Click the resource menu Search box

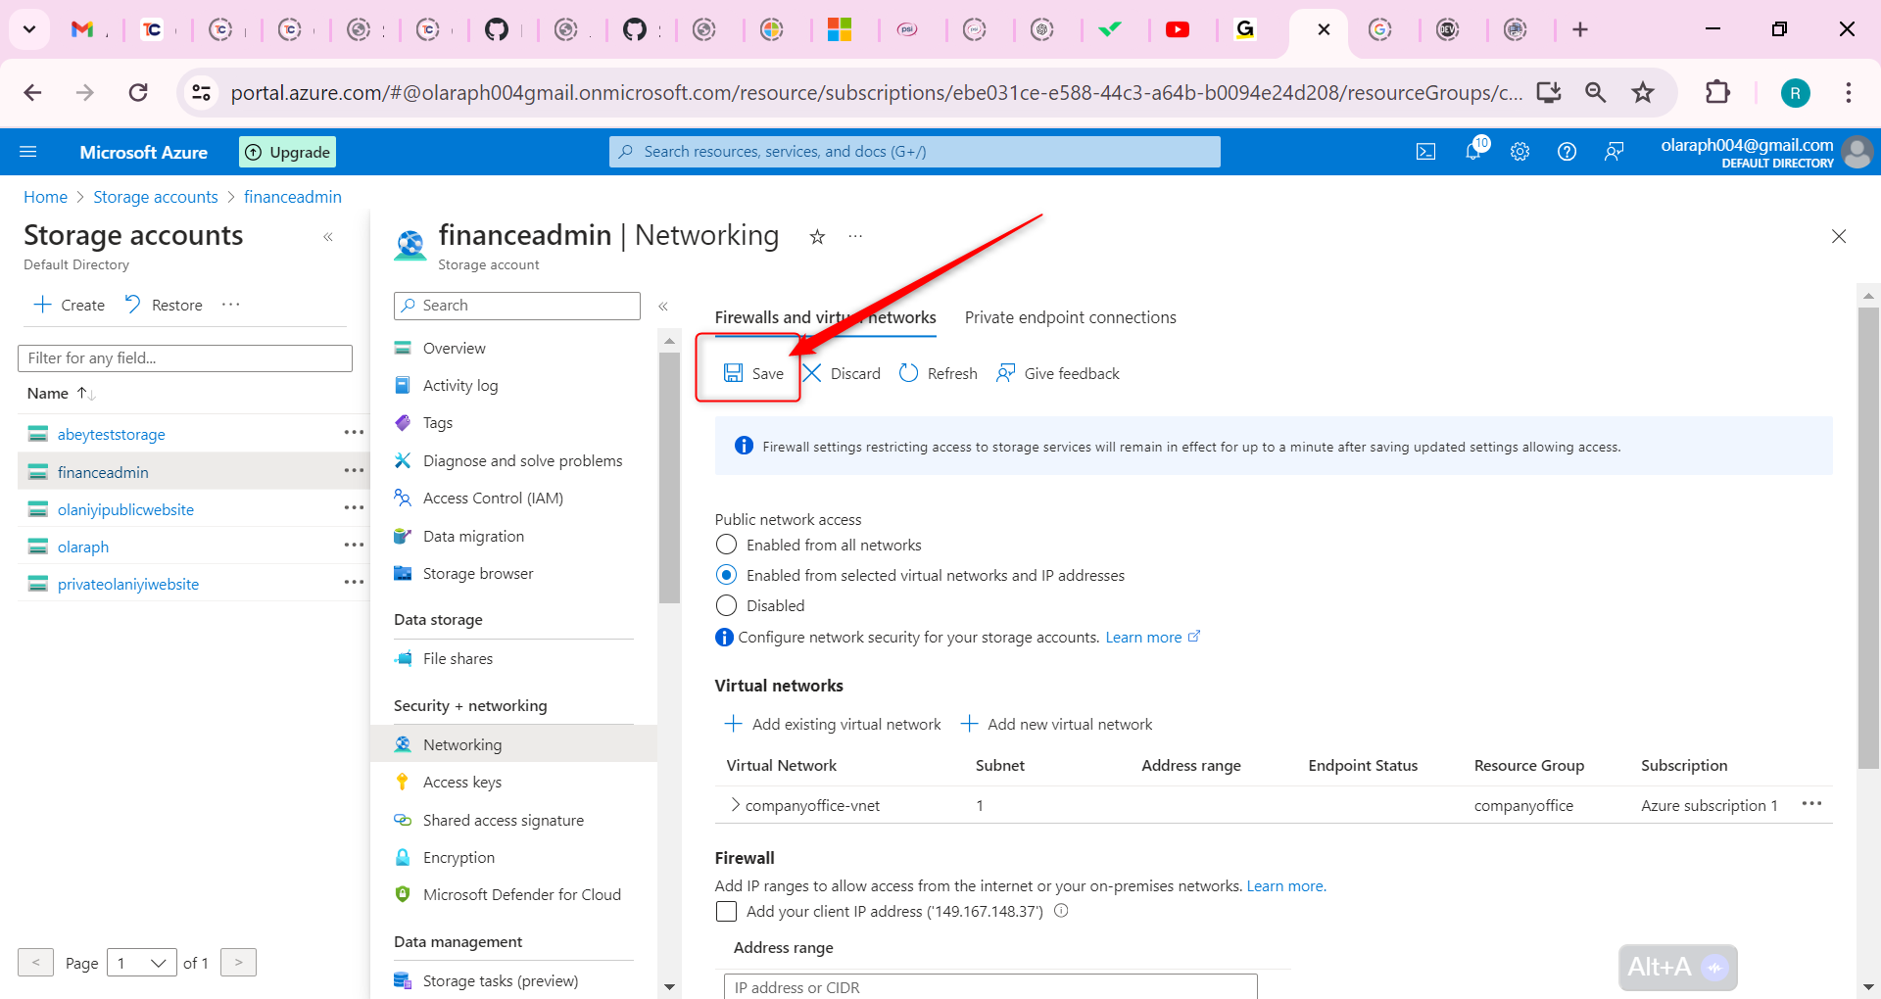517,306
